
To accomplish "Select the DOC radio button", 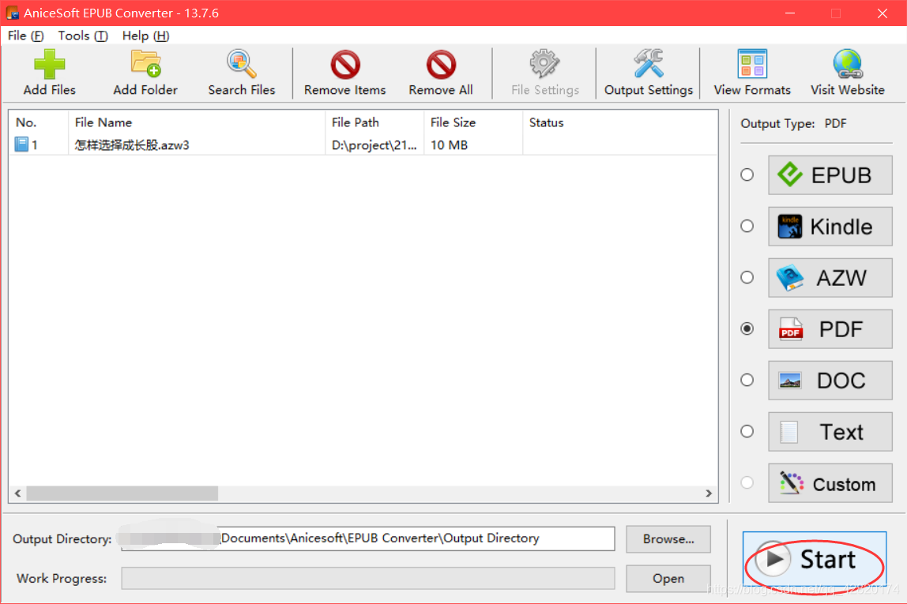I will coord(747,381).
